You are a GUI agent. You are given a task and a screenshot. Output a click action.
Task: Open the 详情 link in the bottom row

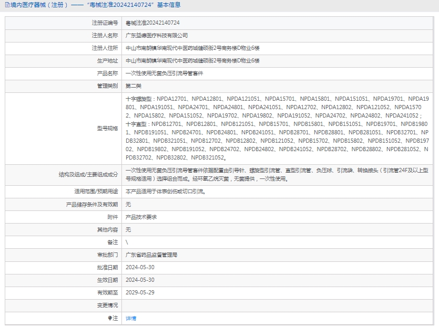coord(131,318)
